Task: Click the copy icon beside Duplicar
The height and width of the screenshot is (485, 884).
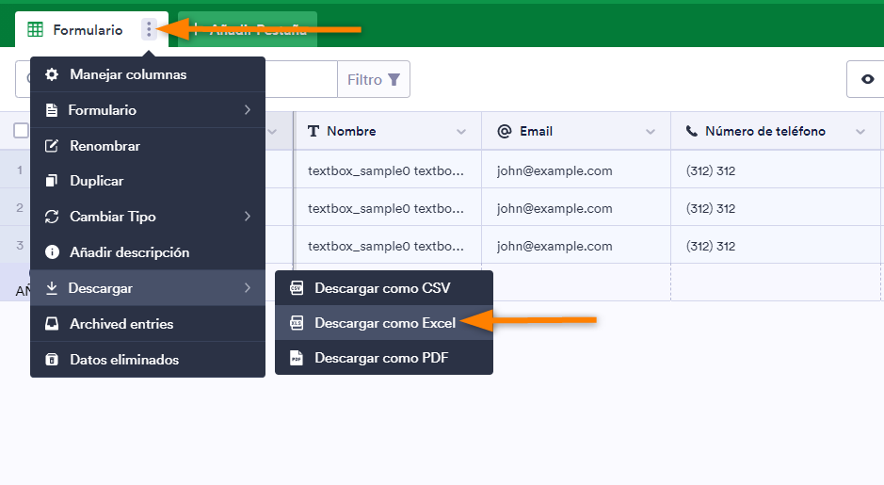Action: point(51,181)
